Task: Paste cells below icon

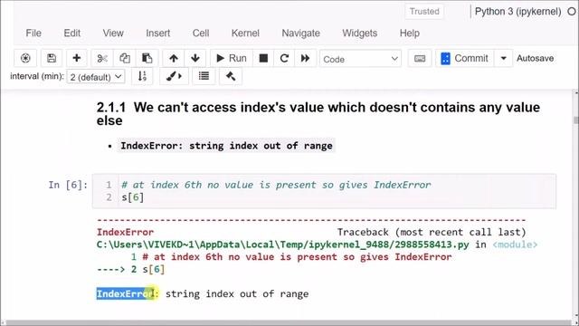Action: click(x=147, y=58)
